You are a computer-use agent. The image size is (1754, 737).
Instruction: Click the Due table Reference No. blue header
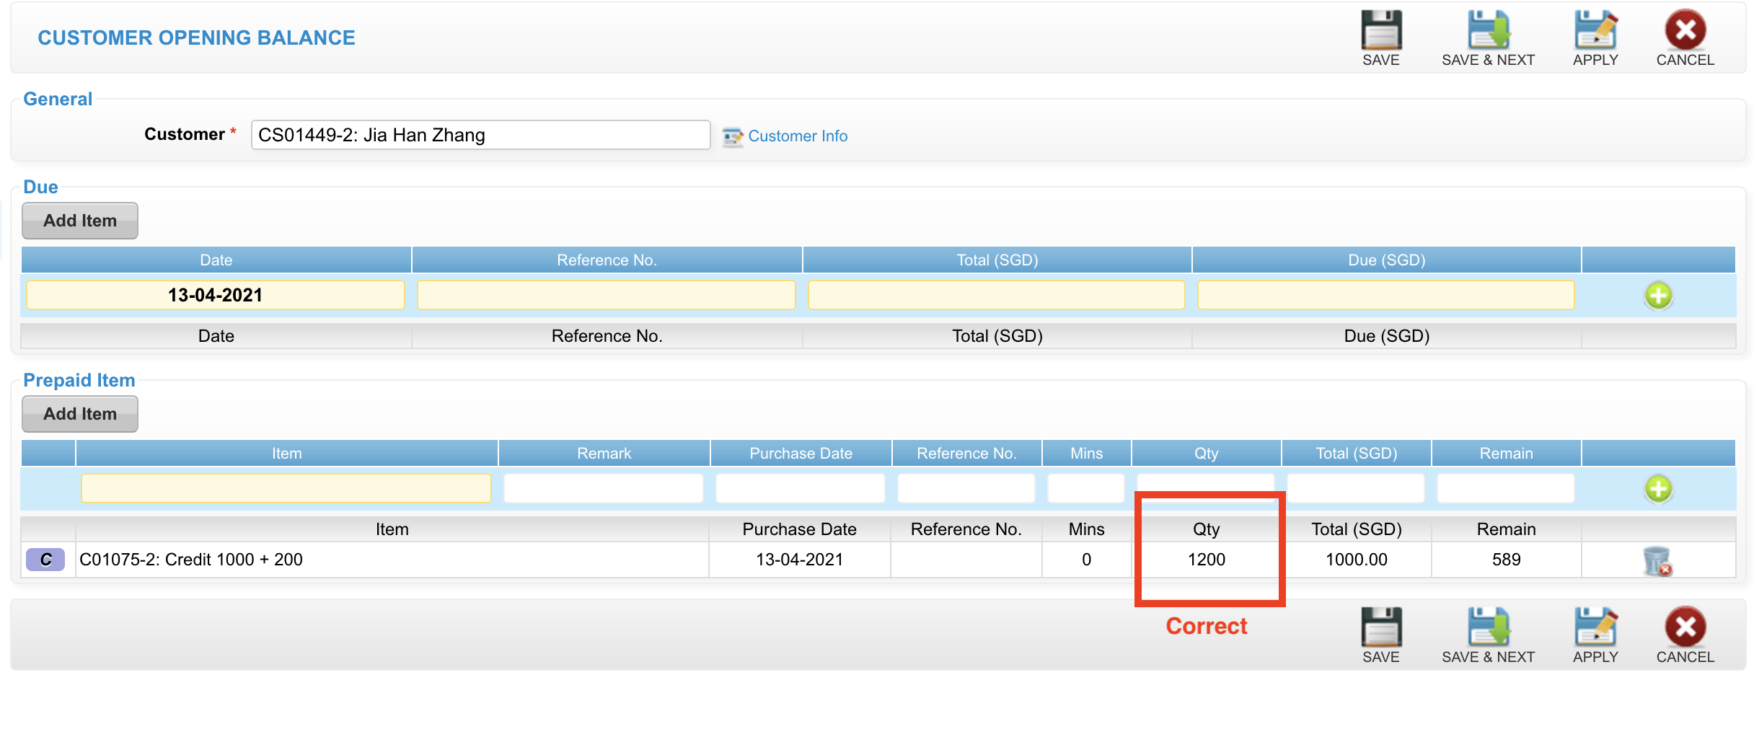607,260
